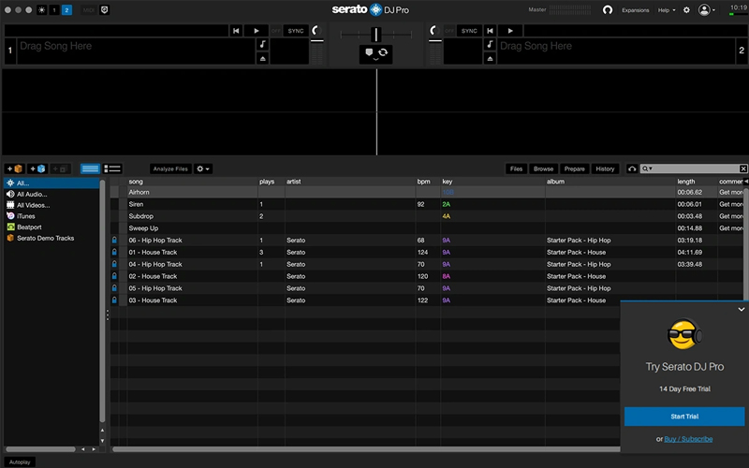Click the lock icon on 02 - House Track
The height and width of the screenshot is (468, 749).
114,276
